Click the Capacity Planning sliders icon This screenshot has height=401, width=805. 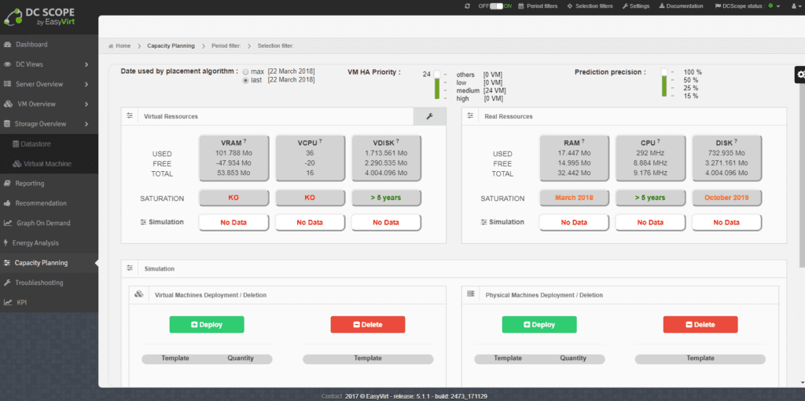point(6,263)
